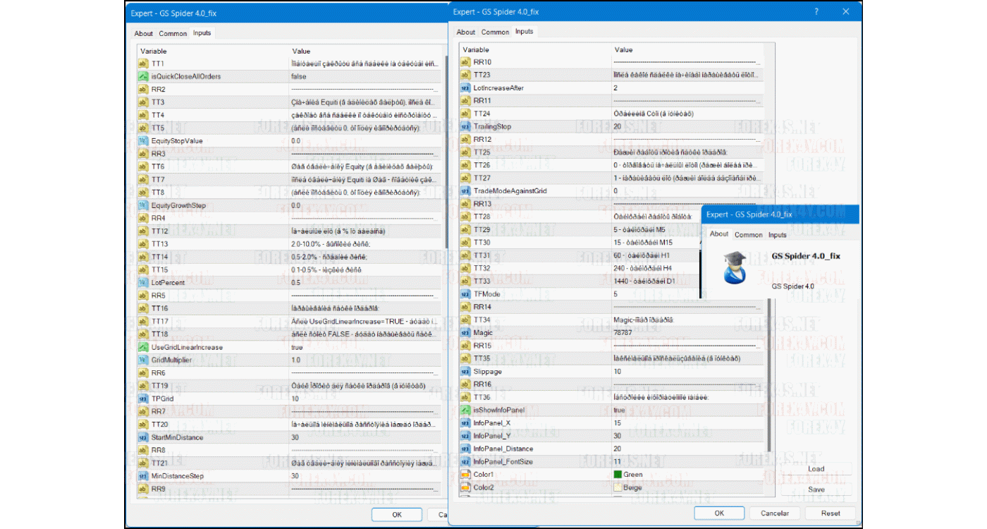Open the Color2 Beige value dropdown

[687, 487]
